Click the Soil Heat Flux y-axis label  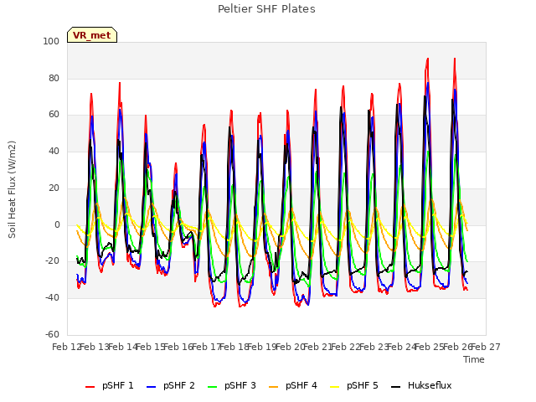point(12,189)
